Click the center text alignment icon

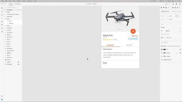coord(165,34)
